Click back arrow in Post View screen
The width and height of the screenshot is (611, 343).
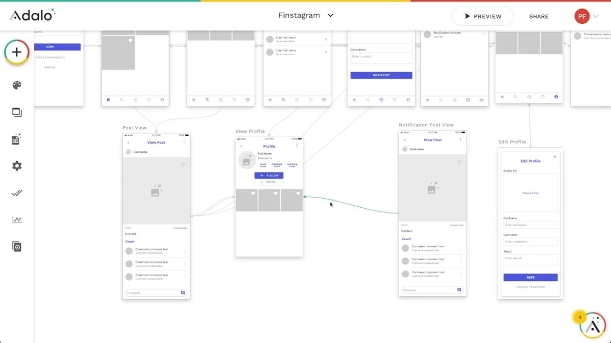[x=128, y=142]
